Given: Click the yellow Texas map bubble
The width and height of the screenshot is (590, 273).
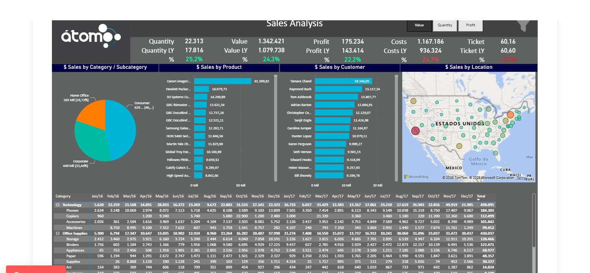Looking at the screenshot, I should (459, 146).
